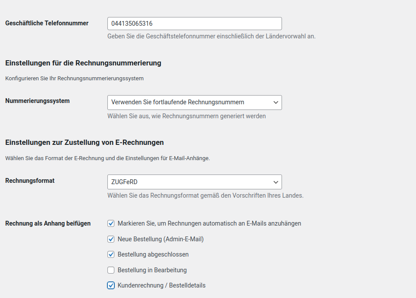Click the E-Mail-Anhänge section description text
This screenshot has width=416, height=298.
[107, 158]
